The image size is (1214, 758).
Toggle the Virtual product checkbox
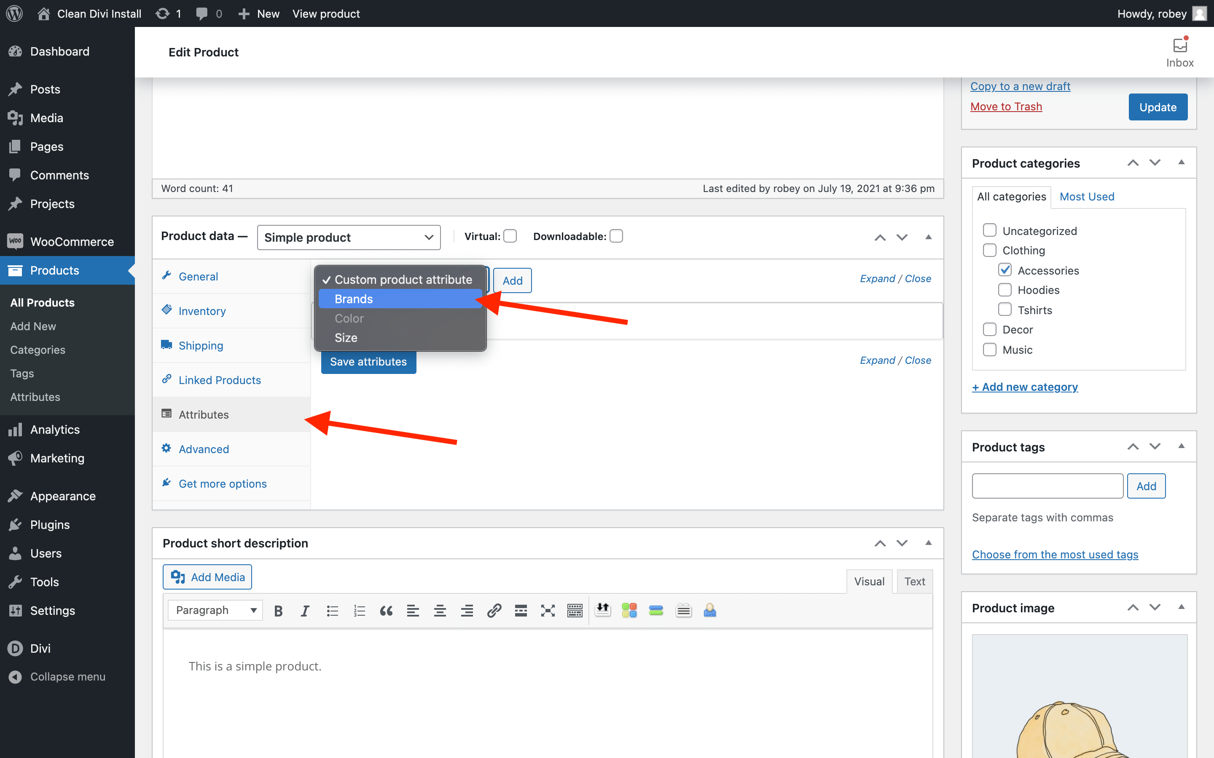[x=510, y=236]
